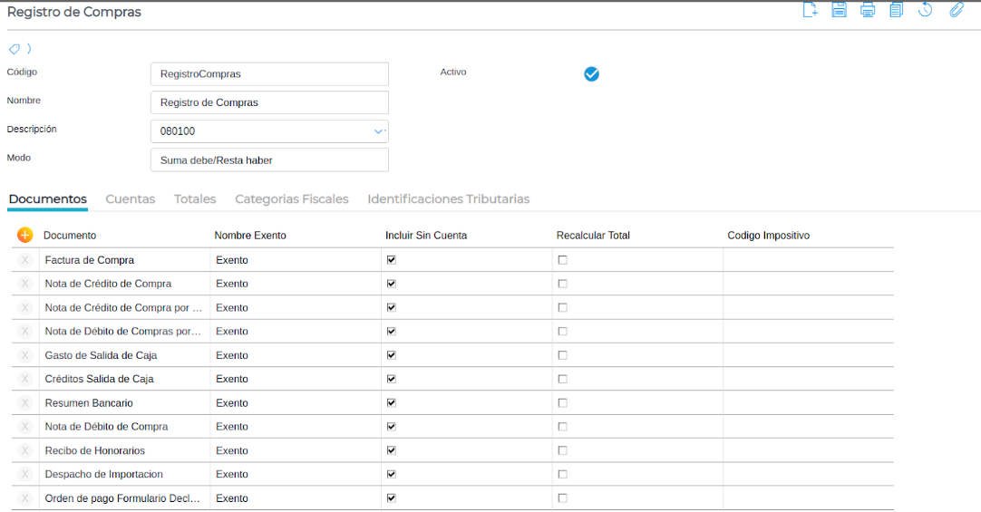Go to the Identificaciones Tributarias tab

pyautogui.click(x=448, y=199)
